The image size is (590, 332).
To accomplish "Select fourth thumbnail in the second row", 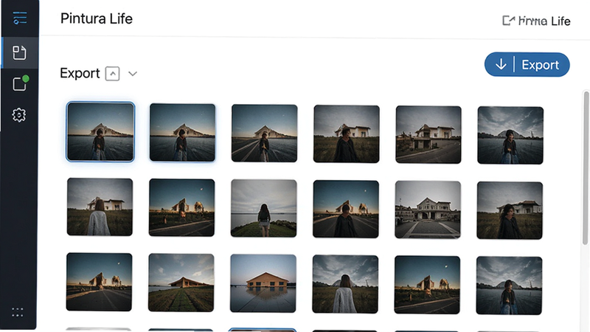I will [x=345, y=210].
